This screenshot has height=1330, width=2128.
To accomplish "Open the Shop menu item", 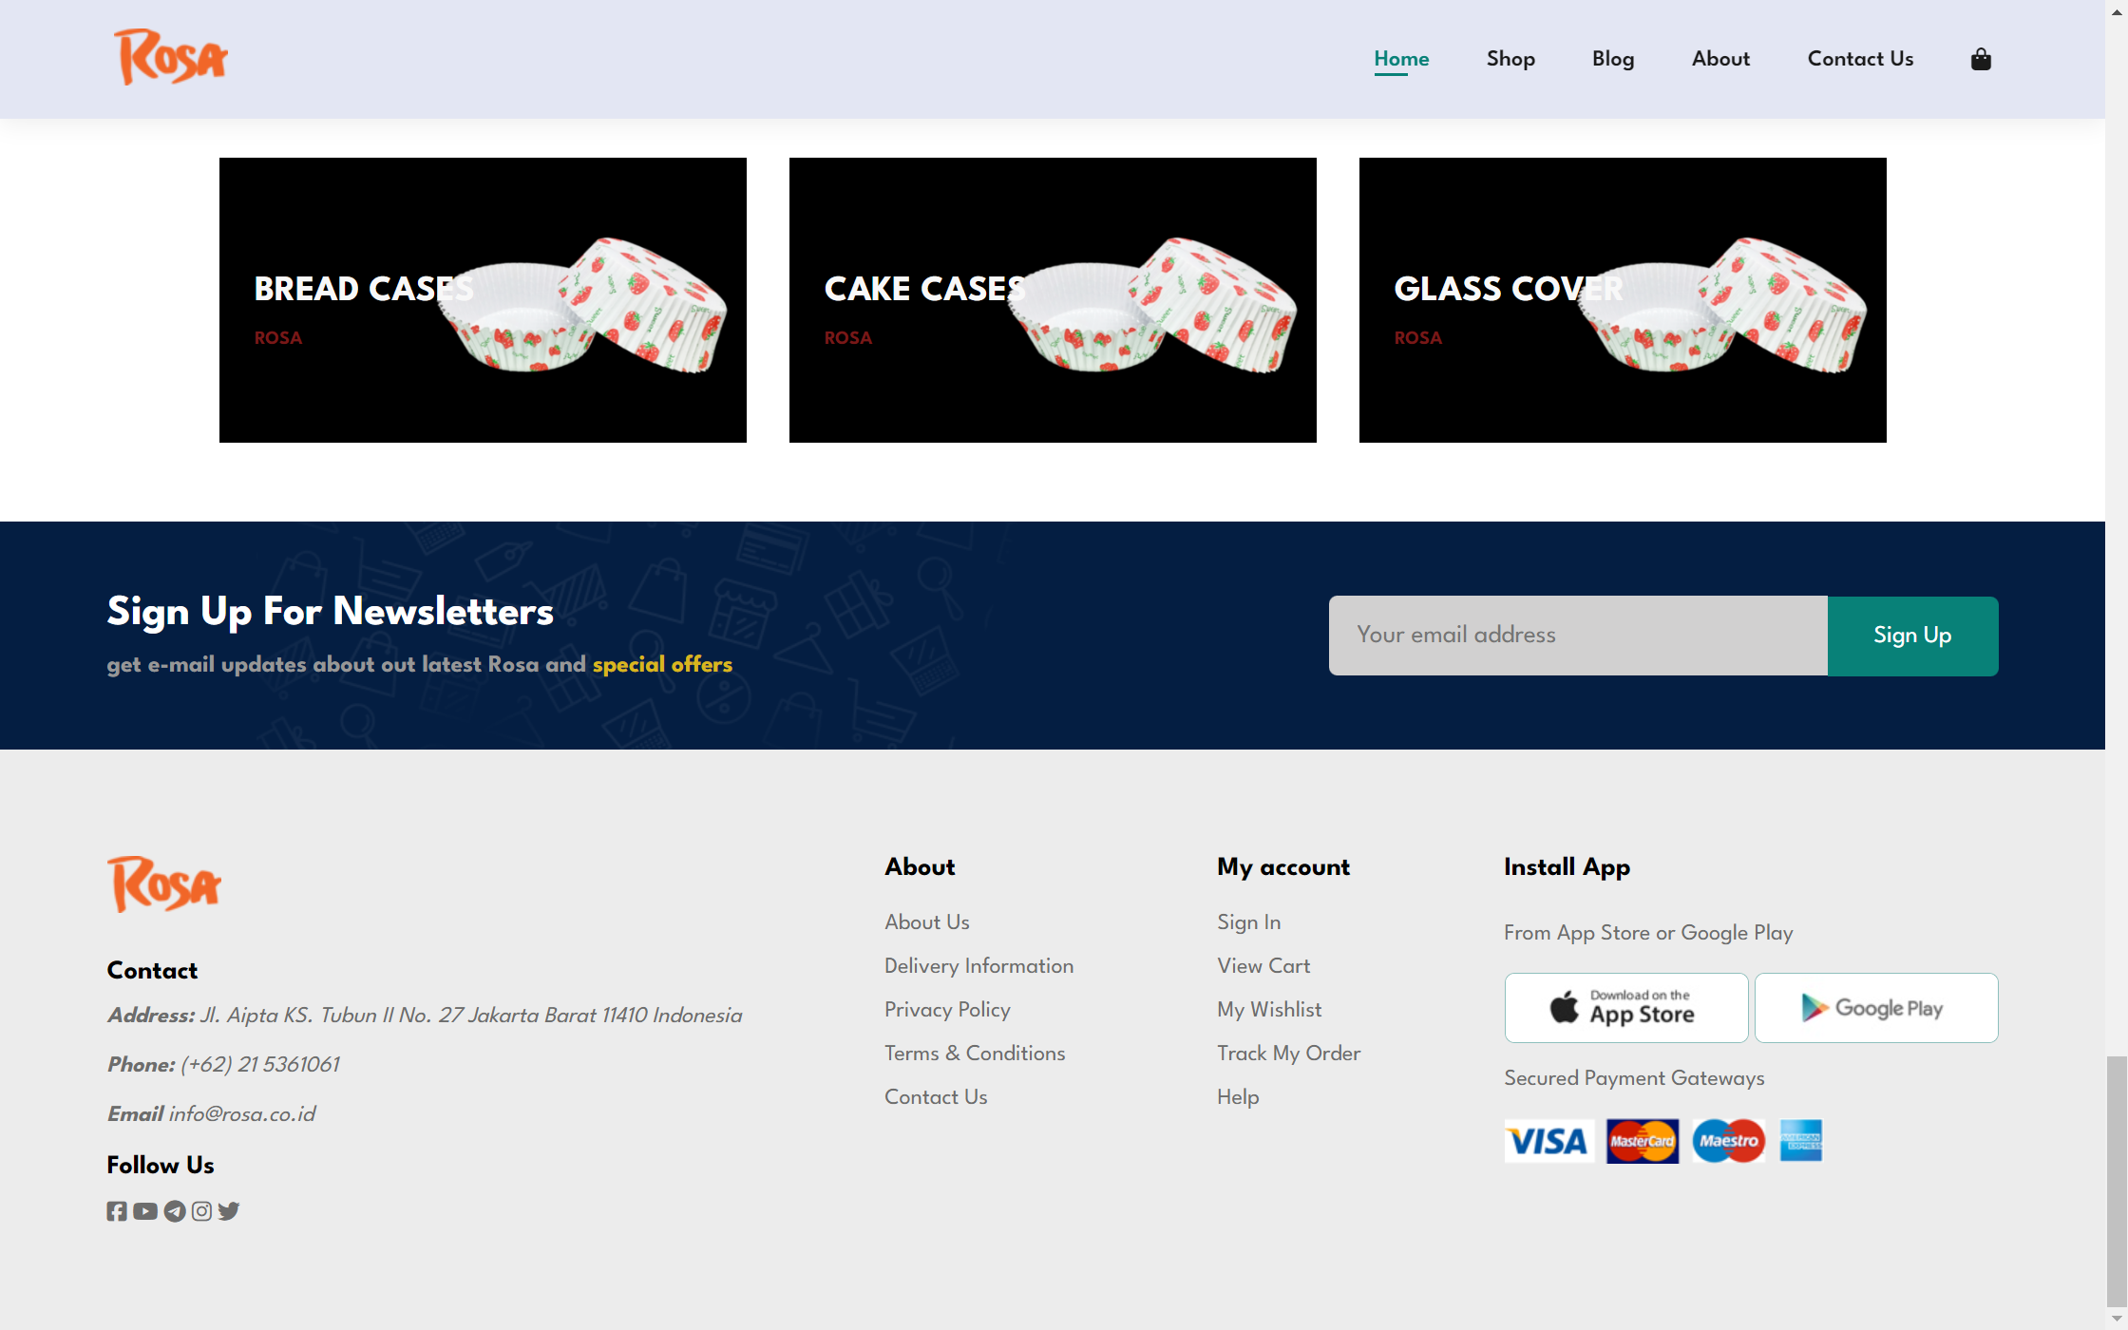I will click(x=1510, y=59).
